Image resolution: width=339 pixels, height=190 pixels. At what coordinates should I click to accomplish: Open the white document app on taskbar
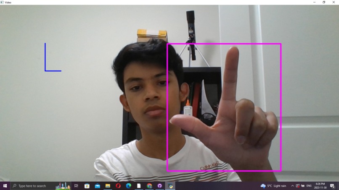point(139,186)
